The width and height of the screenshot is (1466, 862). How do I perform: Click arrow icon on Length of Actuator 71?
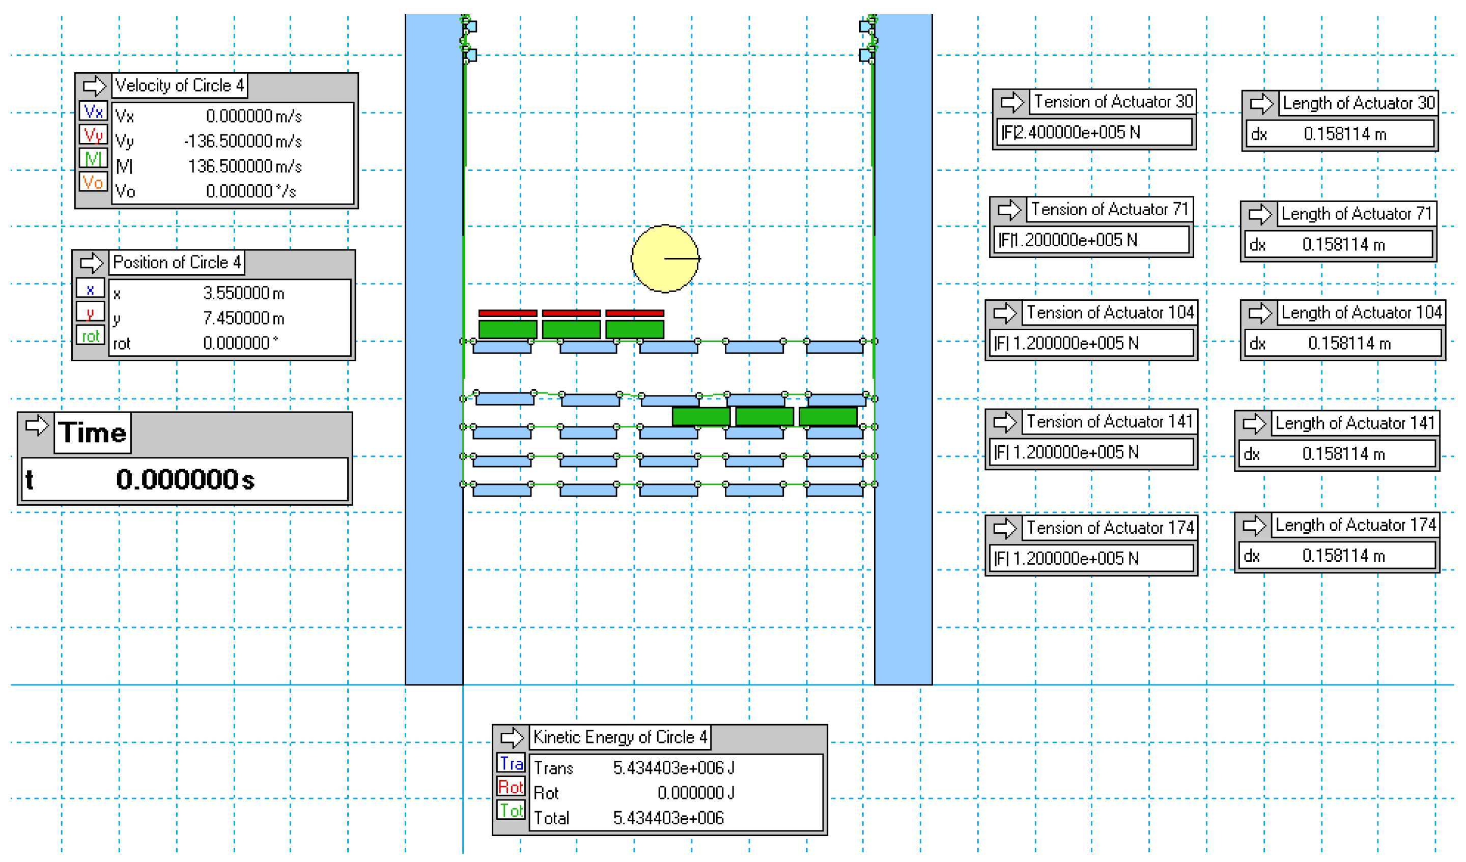(x=1260, y=214)
